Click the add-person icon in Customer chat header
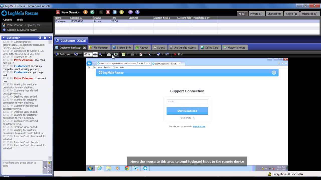 [x=45, y=37]
